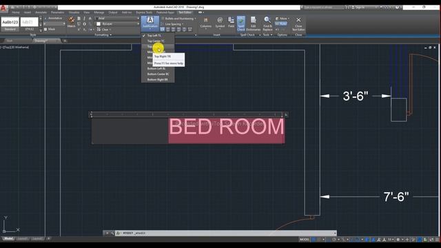Select Bottom Right BR justification
Viewport: 441px width, 248px height.
click(158, 80)
